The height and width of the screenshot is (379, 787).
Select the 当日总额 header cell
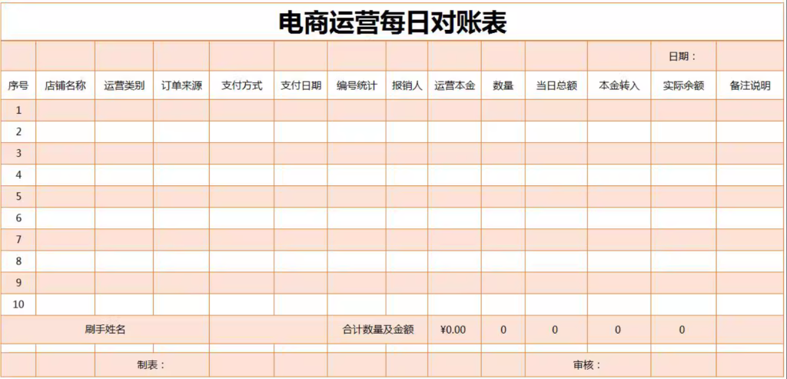[x=556, y=86]
